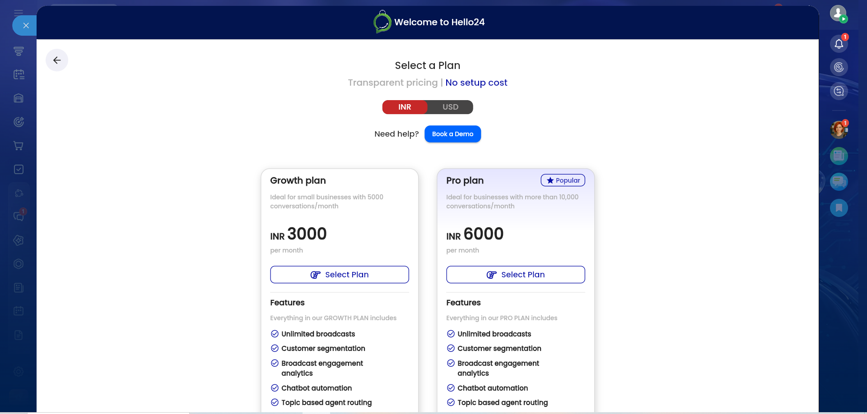Click "Chatbot automation" in Growth plan features
This screenshot has height=414, width=867.
tap(317, 388)
